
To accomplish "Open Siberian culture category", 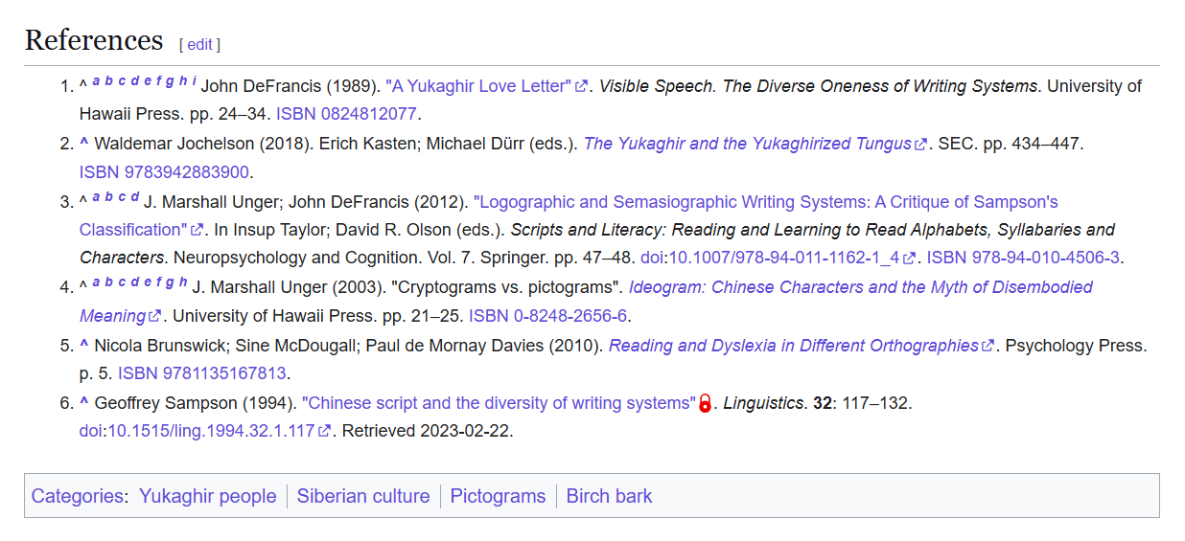I will click(363, 496).
